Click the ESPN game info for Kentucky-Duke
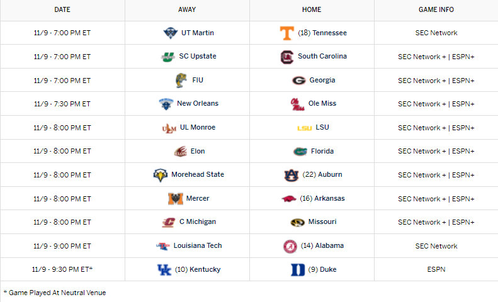Screen dimensions: 498x302 pyautogui.click(x=436, y=269)
